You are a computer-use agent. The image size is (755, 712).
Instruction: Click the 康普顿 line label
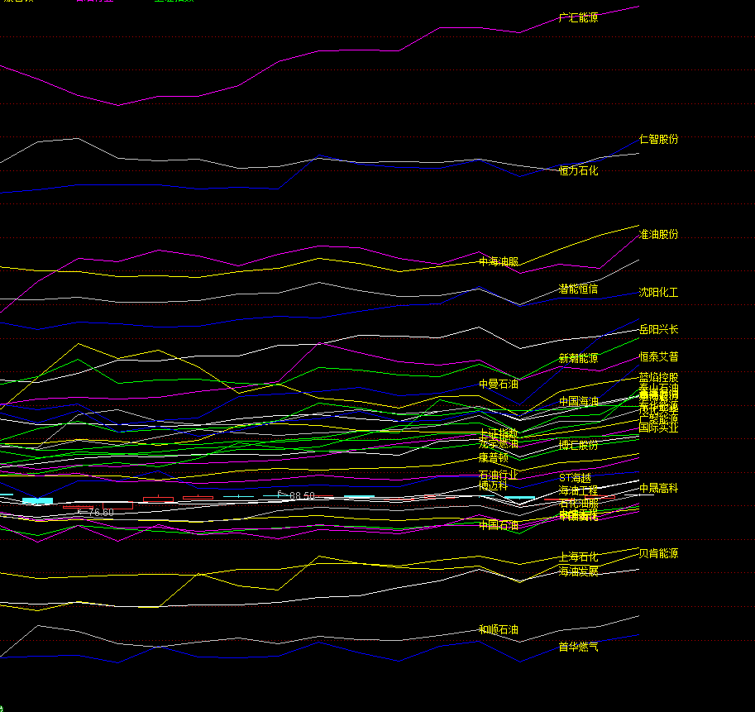[x=494, y=457]
